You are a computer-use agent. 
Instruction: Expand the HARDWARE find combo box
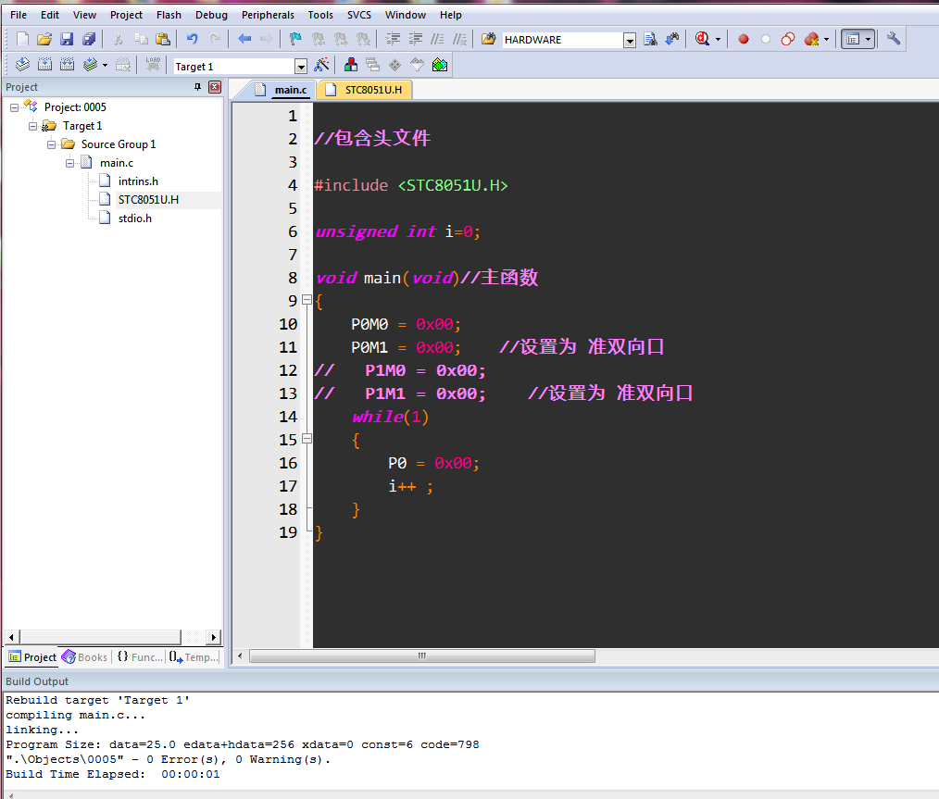[630, 40]
